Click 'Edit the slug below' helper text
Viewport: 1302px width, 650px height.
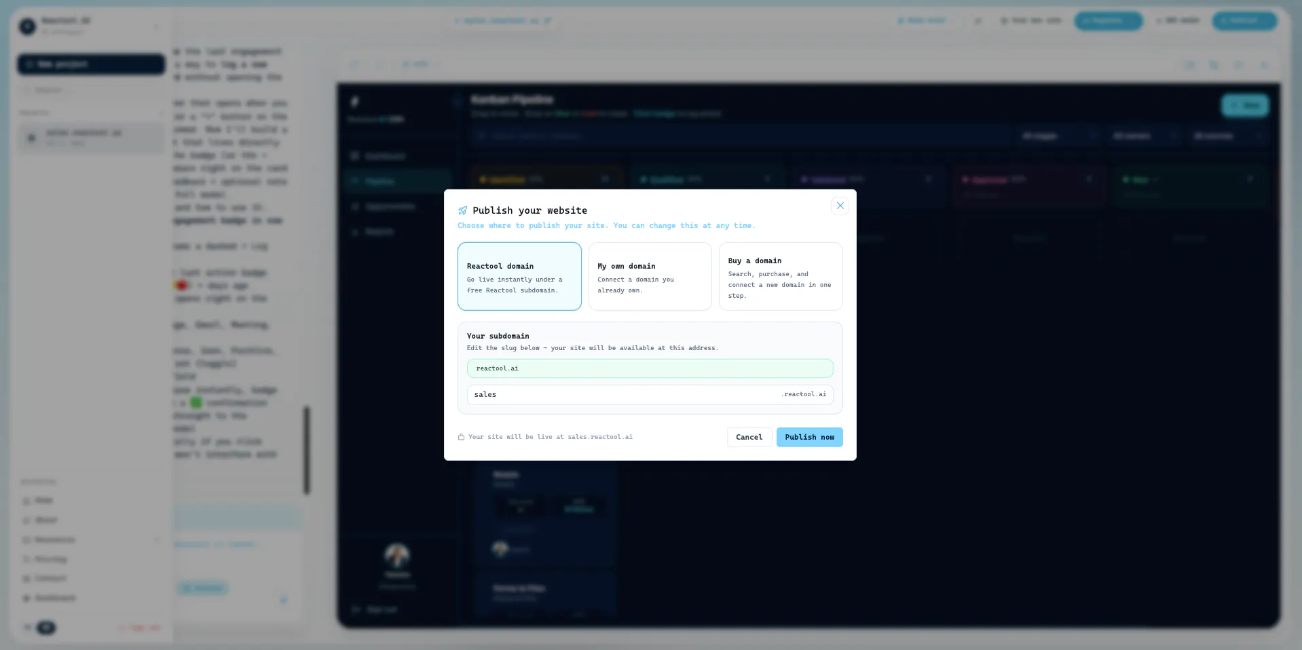[x=503, y=348]
